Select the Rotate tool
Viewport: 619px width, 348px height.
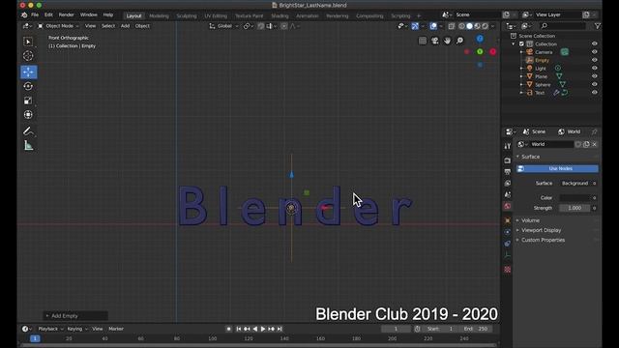[x=28, y=86]
